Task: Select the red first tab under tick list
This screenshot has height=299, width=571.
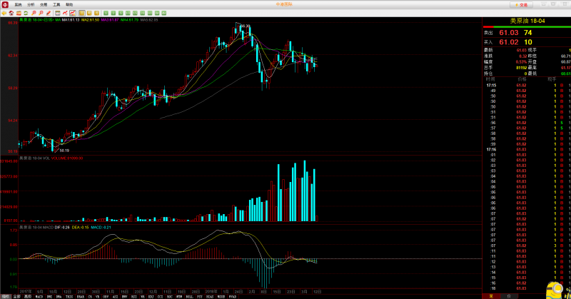Action: (x=491, y=296)
